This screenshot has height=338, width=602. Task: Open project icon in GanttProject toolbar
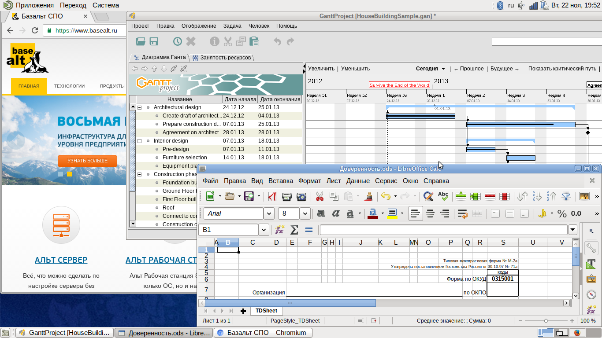tap(141, 41)
